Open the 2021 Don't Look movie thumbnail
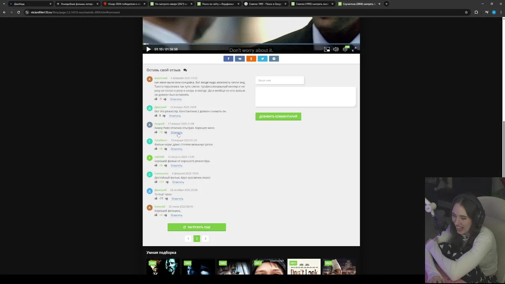505x284 pixels. (x=304, y=267)
